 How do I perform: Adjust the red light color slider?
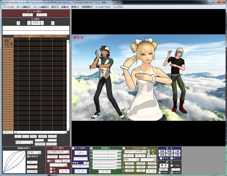(x=104, y=151)
